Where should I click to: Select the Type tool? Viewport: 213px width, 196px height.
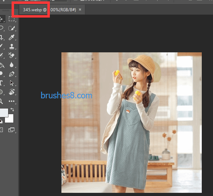pyautogui.click(x=1, y=83)
